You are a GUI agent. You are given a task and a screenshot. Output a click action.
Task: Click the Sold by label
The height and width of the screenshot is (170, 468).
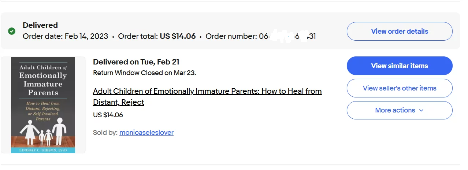point(105,132)
